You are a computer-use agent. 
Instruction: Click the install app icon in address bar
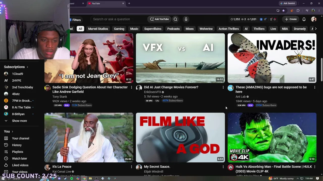[278, 11]
